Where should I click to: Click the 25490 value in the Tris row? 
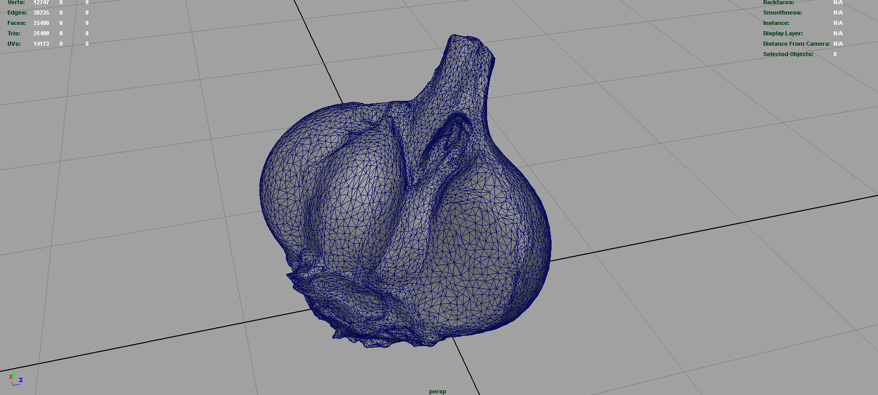41,33
